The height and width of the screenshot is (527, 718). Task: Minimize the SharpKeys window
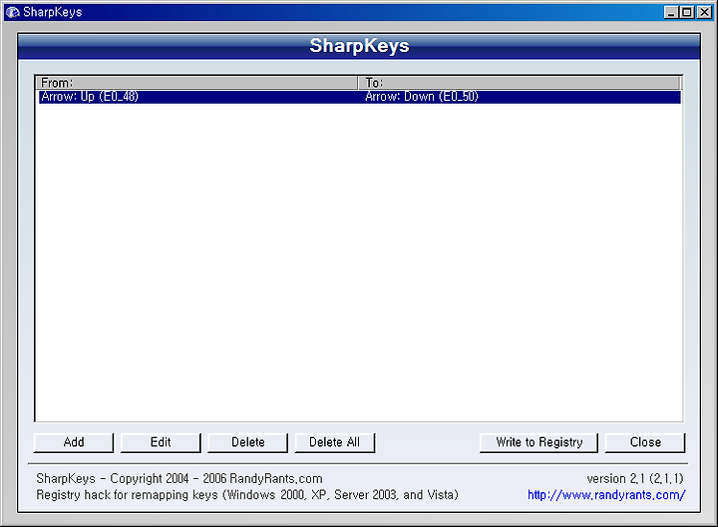[671, 12]
